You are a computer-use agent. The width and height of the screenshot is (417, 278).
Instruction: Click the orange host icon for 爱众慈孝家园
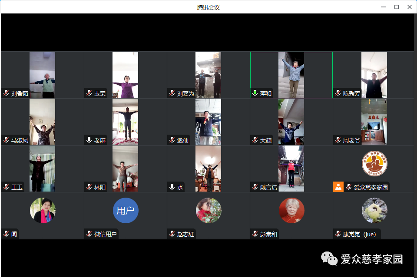338,187
